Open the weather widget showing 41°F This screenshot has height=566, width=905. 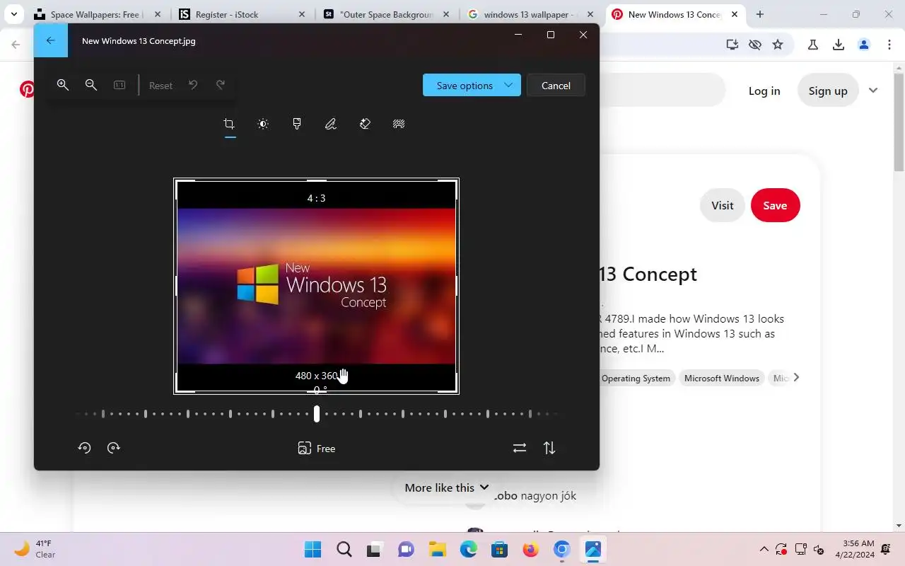pos(35,549)
